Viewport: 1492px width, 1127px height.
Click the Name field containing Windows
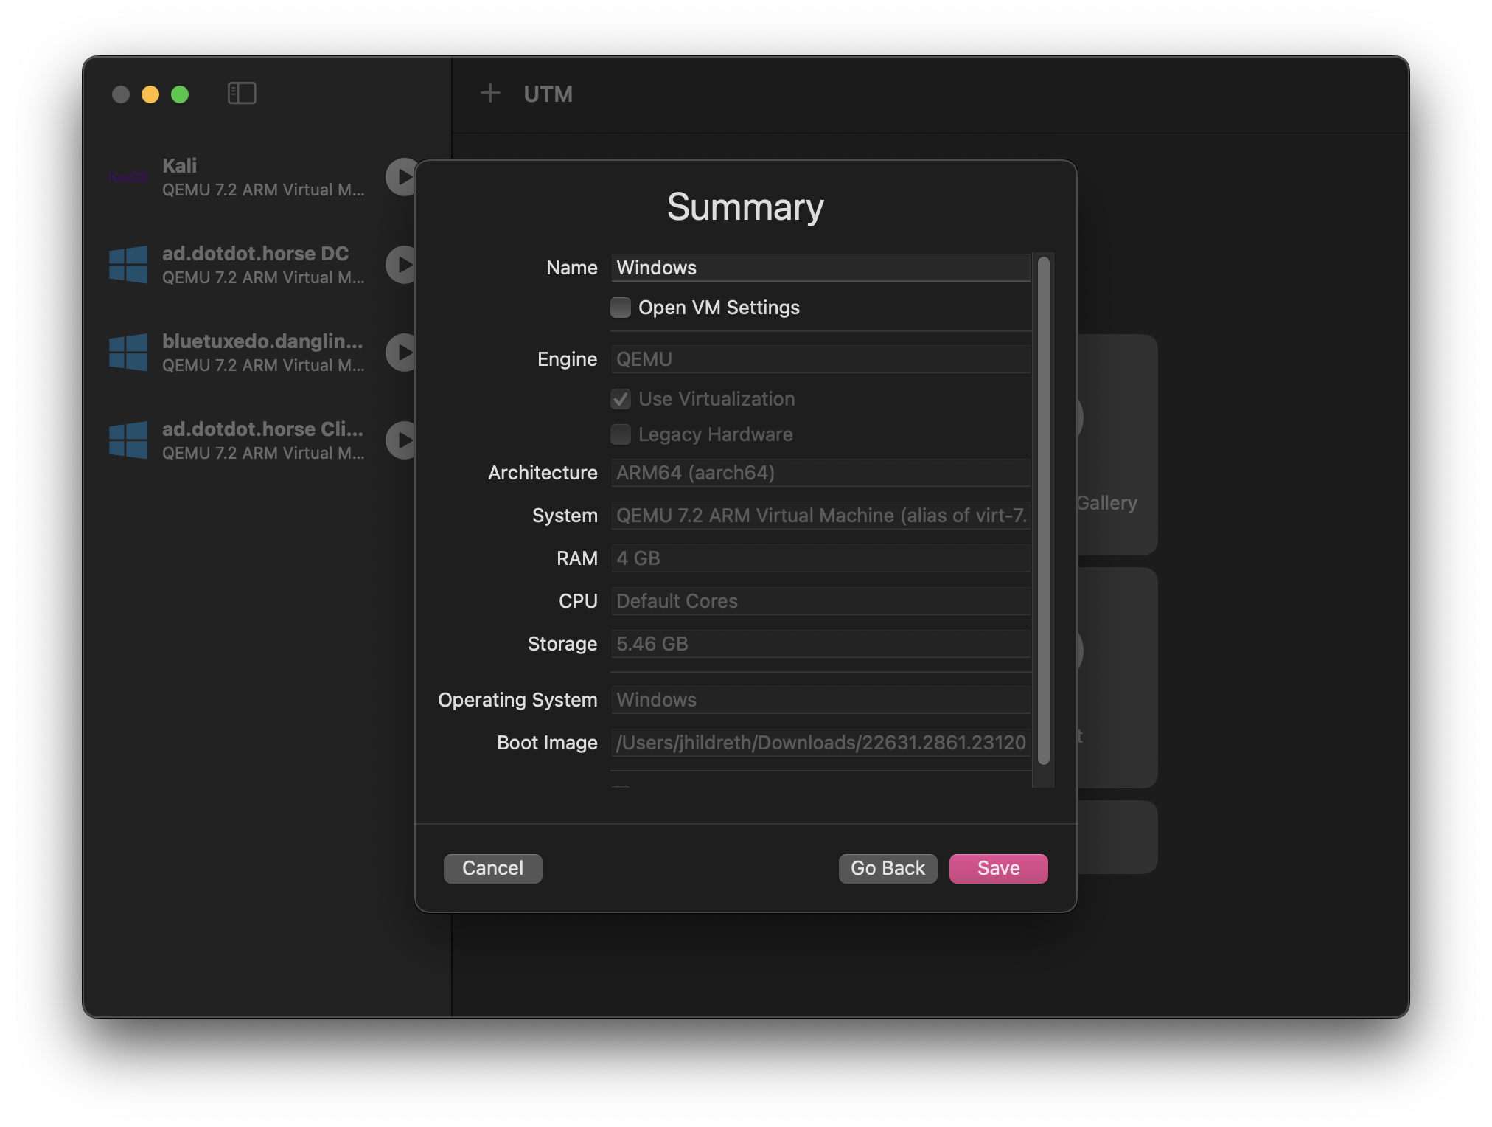[x=820, y=268]
